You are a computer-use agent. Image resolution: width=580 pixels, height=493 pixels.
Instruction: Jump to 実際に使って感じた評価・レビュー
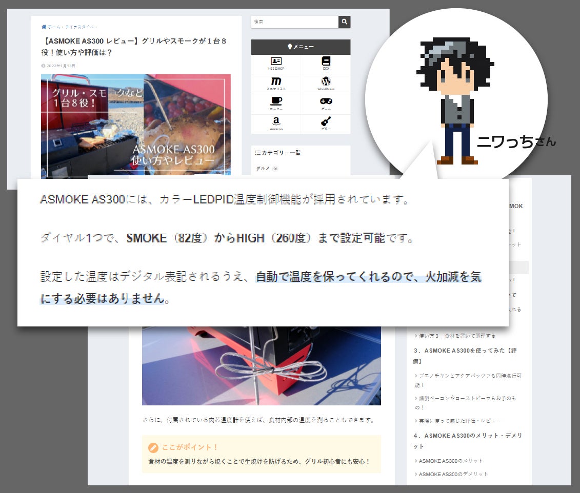459,421
